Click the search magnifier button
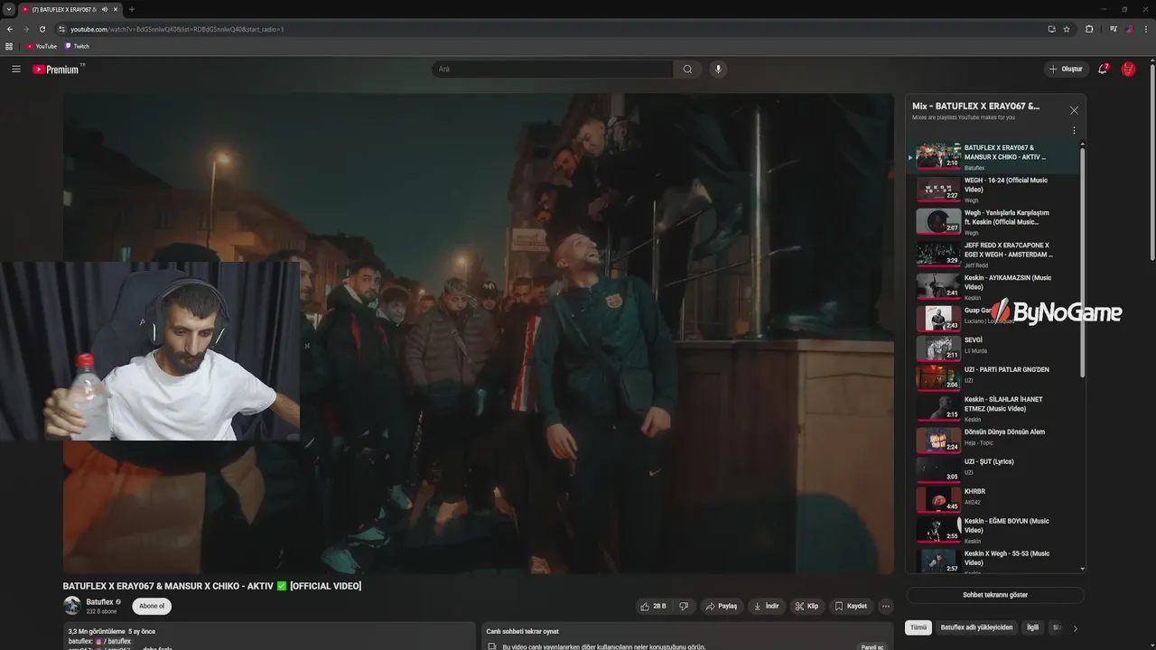The image size is (1156, 650). click(687, 69)
